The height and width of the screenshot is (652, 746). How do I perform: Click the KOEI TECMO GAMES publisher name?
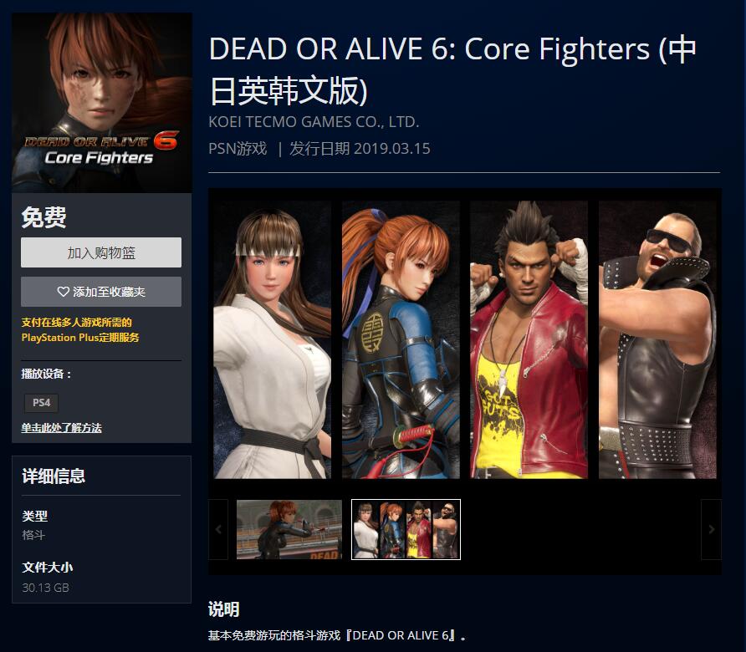314,122
